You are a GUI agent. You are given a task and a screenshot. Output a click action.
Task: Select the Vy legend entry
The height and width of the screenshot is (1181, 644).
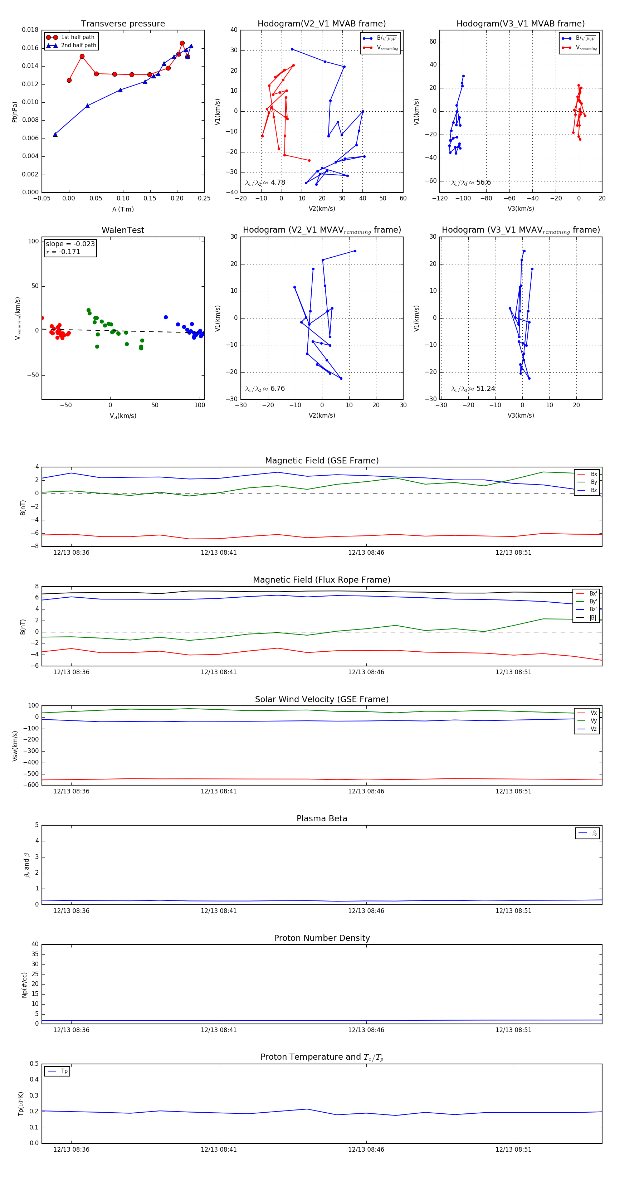(x=587, y=721)
